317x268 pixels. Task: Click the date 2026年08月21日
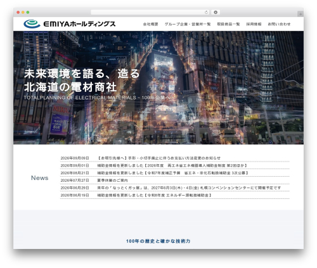click(75, 173)
